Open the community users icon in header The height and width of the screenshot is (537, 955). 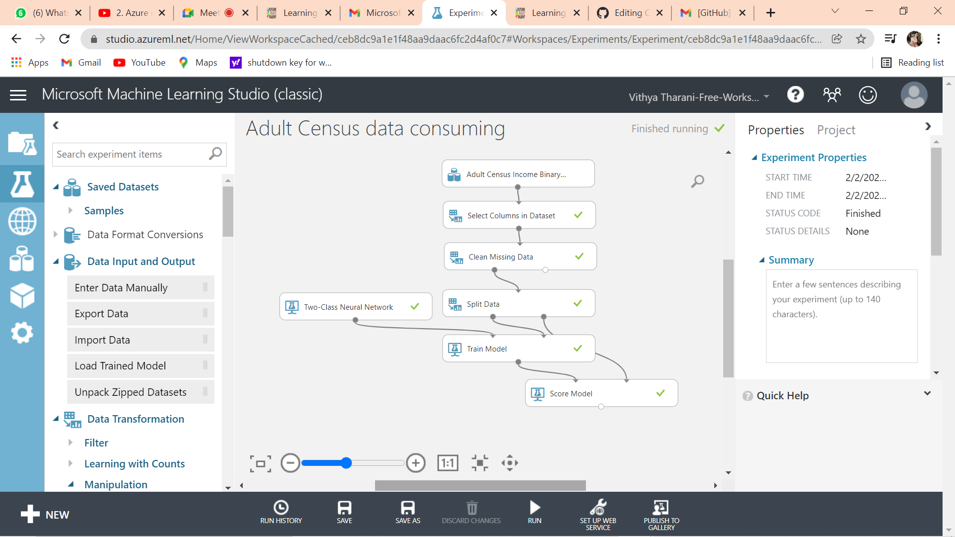coord(832,94)
